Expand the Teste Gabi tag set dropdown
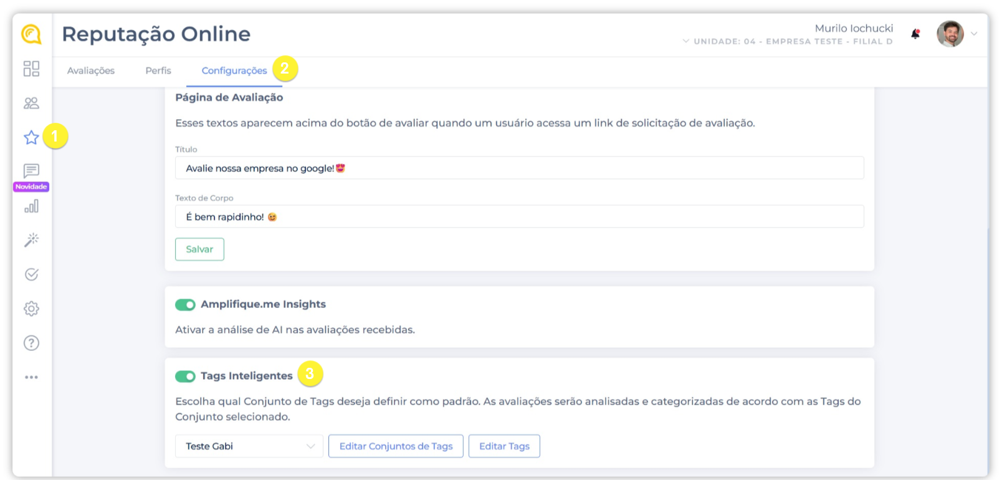Viewport: 1002px width, 480px height. 249,446
